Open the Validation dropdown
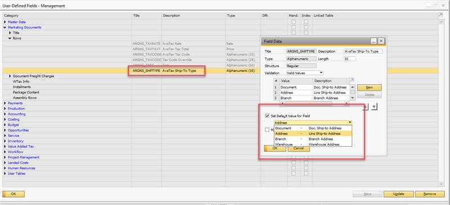 (x=305, y=73)
